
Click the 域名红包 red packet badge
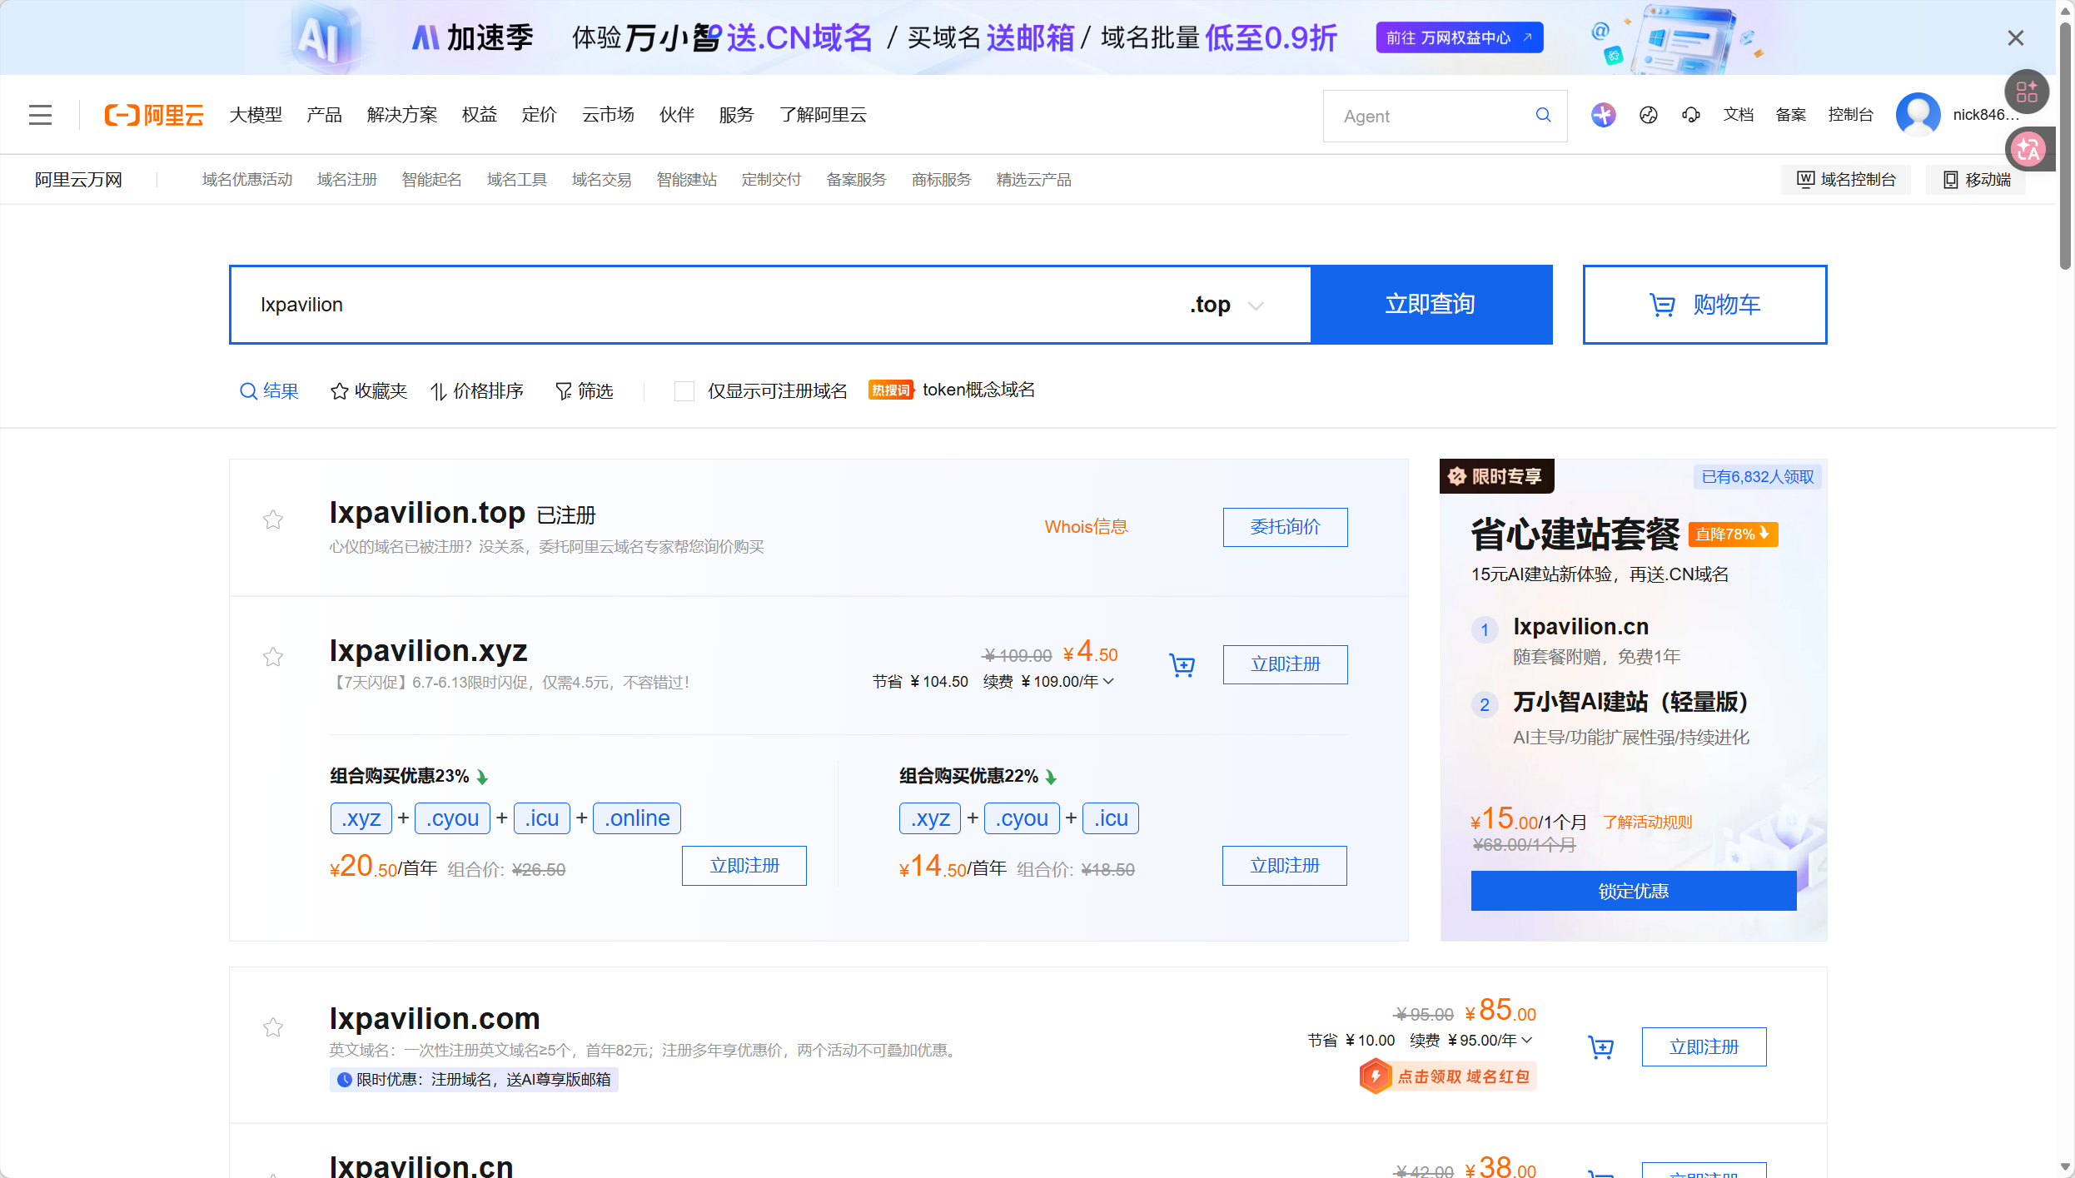(1448, 1076)
